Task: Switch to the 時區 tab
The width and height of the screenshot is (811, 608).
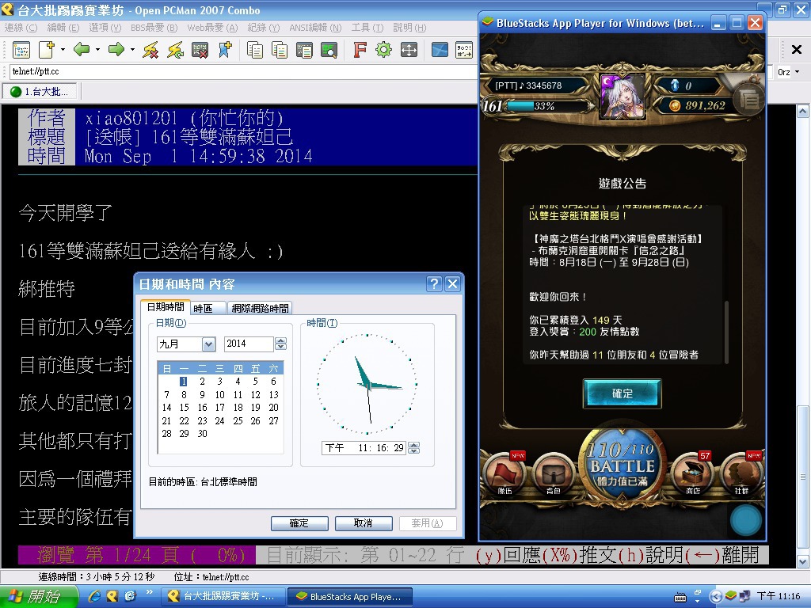Action: coord(203,308)
